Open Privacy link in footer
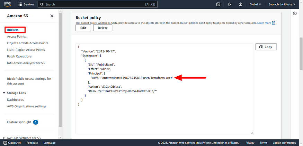The image size is (303, 146). pyautogui.click(x=250, y=143)
